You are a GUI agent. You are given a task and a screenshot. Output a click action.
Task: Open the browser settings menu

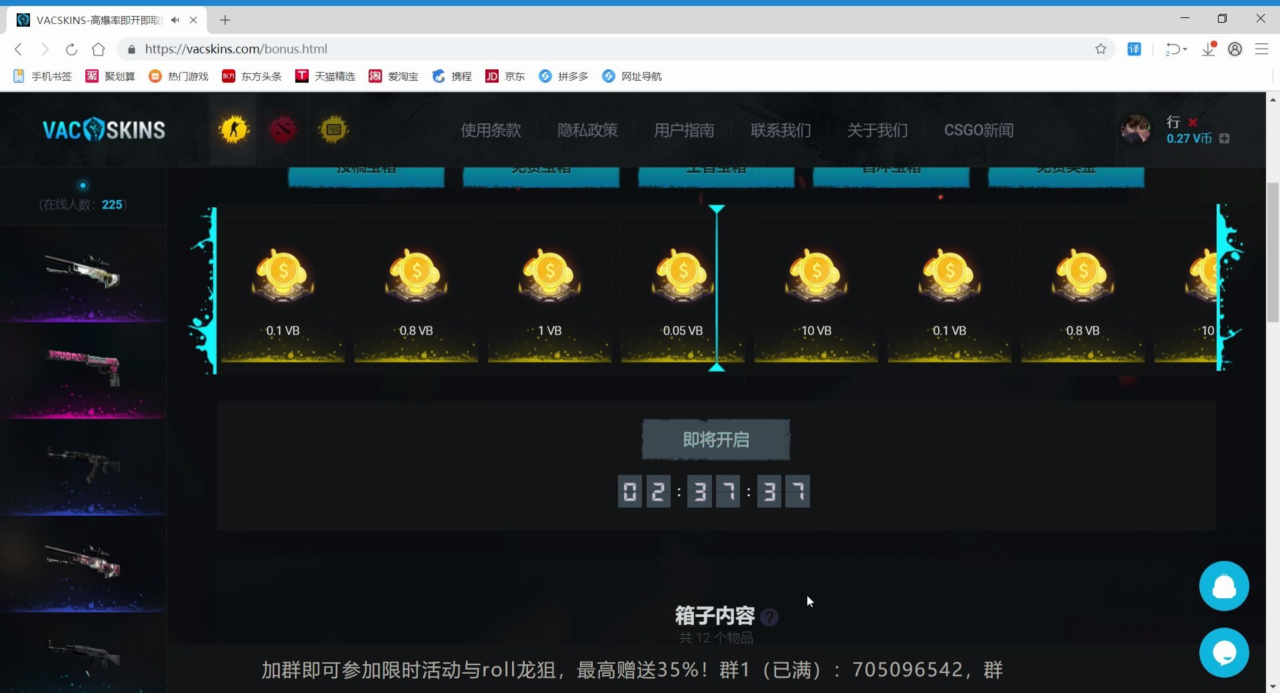[1263, 49]
